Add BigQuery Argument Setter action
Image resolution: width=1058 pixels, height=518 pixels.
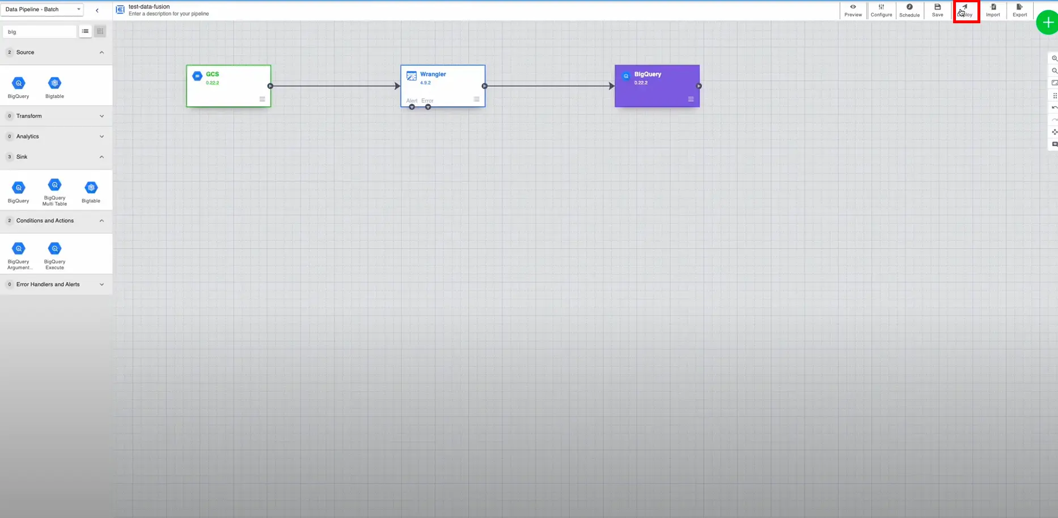pos(19,256)
